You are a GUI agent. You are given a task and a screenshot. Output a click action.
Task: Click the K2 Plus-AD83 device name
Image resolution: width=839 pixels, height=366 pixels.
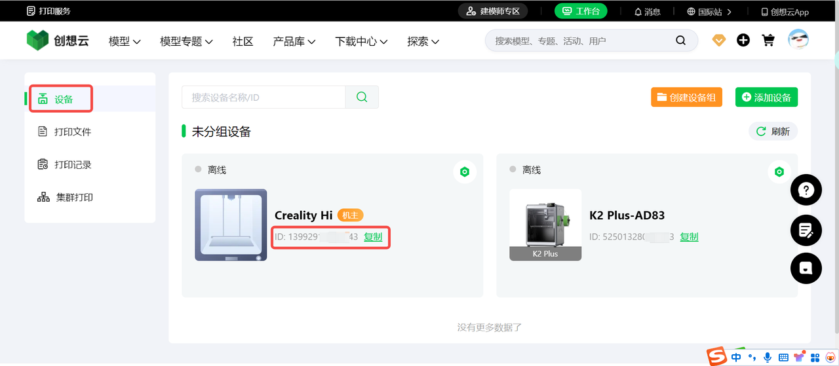coord(627,215)
